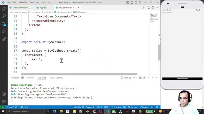Open the Windows Start button
204x114 pixels.
(3, 111)
